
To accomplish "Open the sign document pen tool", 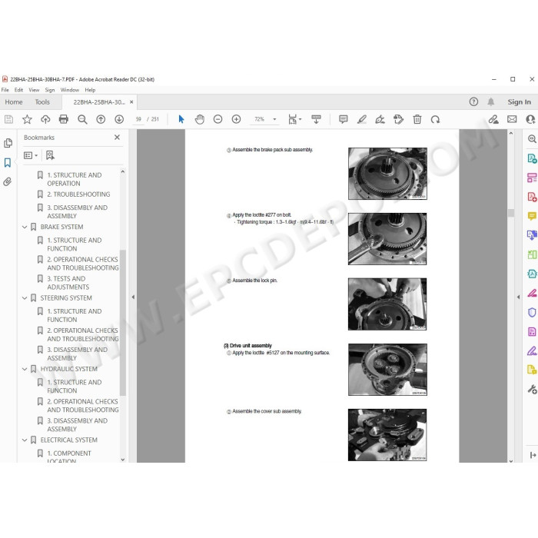I will [380, 119].
